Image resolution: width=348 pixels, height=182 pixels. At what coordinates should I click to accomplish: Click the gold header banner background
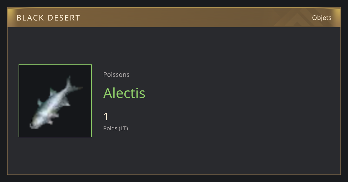[x=174, y=17]
